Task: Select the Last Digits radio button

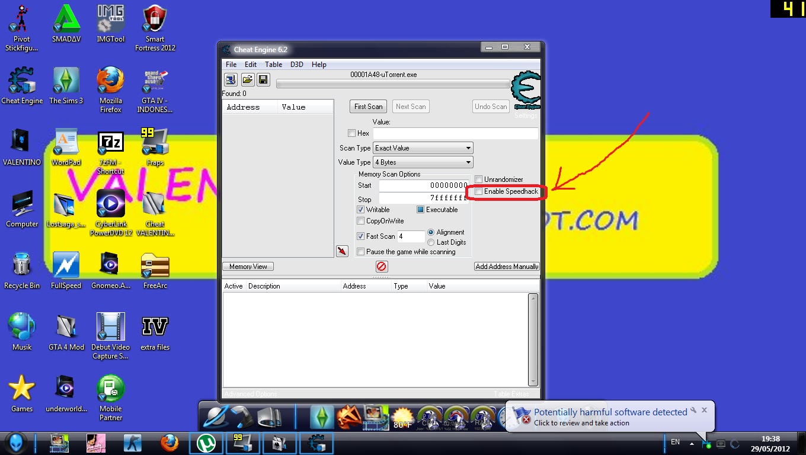Action: point(431,242)
